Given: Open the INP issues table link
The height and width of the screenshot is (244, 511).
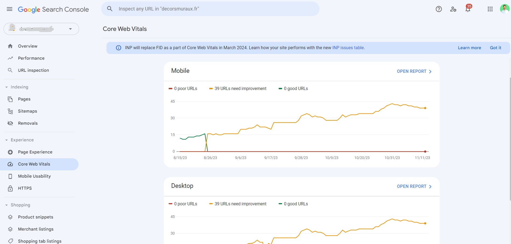Looking at the screenshot, I should (348, 48).
